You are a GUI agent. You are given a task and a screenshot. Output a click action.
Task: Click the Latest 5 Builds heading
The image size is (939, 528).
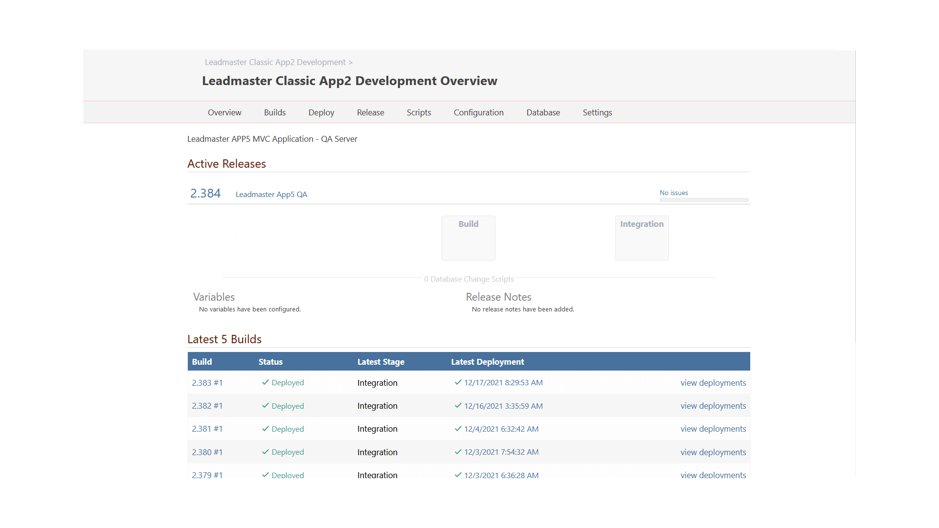(224, 339)
